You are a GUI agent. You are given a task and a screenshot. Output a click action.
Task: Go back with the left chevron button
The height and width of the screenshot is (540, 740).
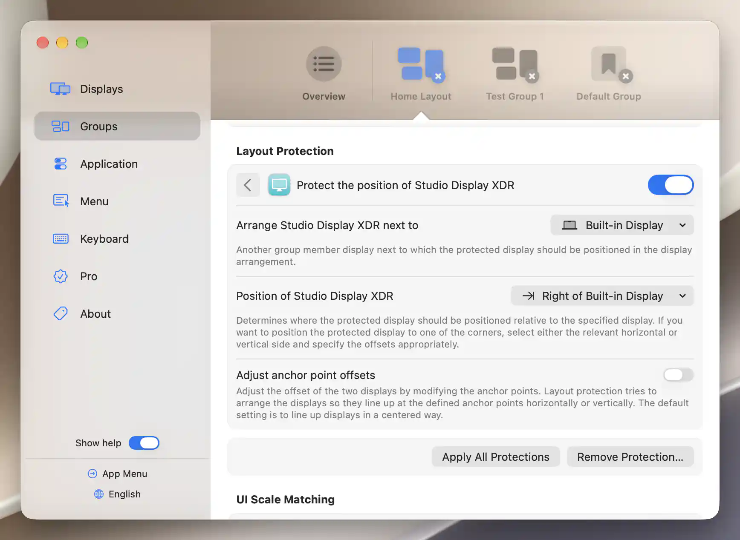click(248, 185)
